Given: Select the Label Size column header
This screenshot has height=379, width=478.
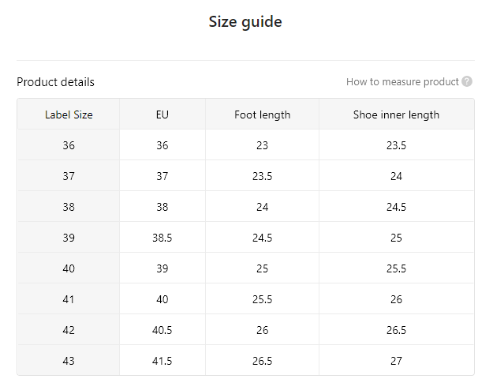Looking at the screenshot, I should (69, 114).
